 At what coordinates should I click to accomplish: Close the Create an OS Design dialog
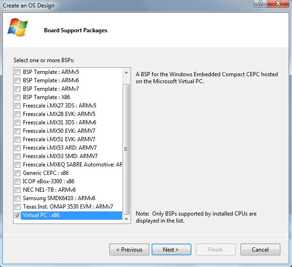coord(278,3)
